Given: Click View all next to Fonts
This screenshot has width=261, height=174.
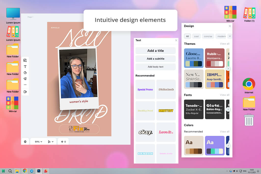Looking at the screenshot, I should (225, 95).
